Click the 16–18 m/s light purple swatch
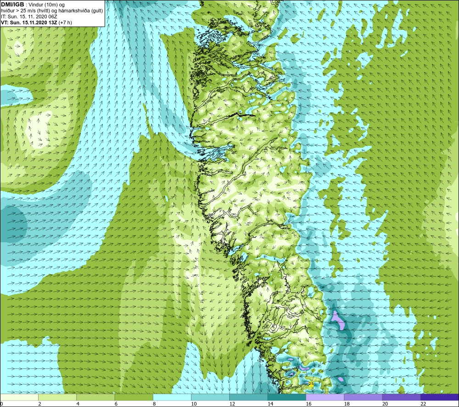459x407 pixels. (x=325, y=397)
